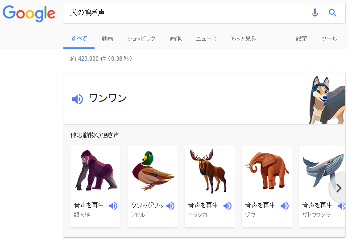Screen dimensions: 348x239
Task: Play the dog sound ワンワン speaker icon
Action: [78, 99]
